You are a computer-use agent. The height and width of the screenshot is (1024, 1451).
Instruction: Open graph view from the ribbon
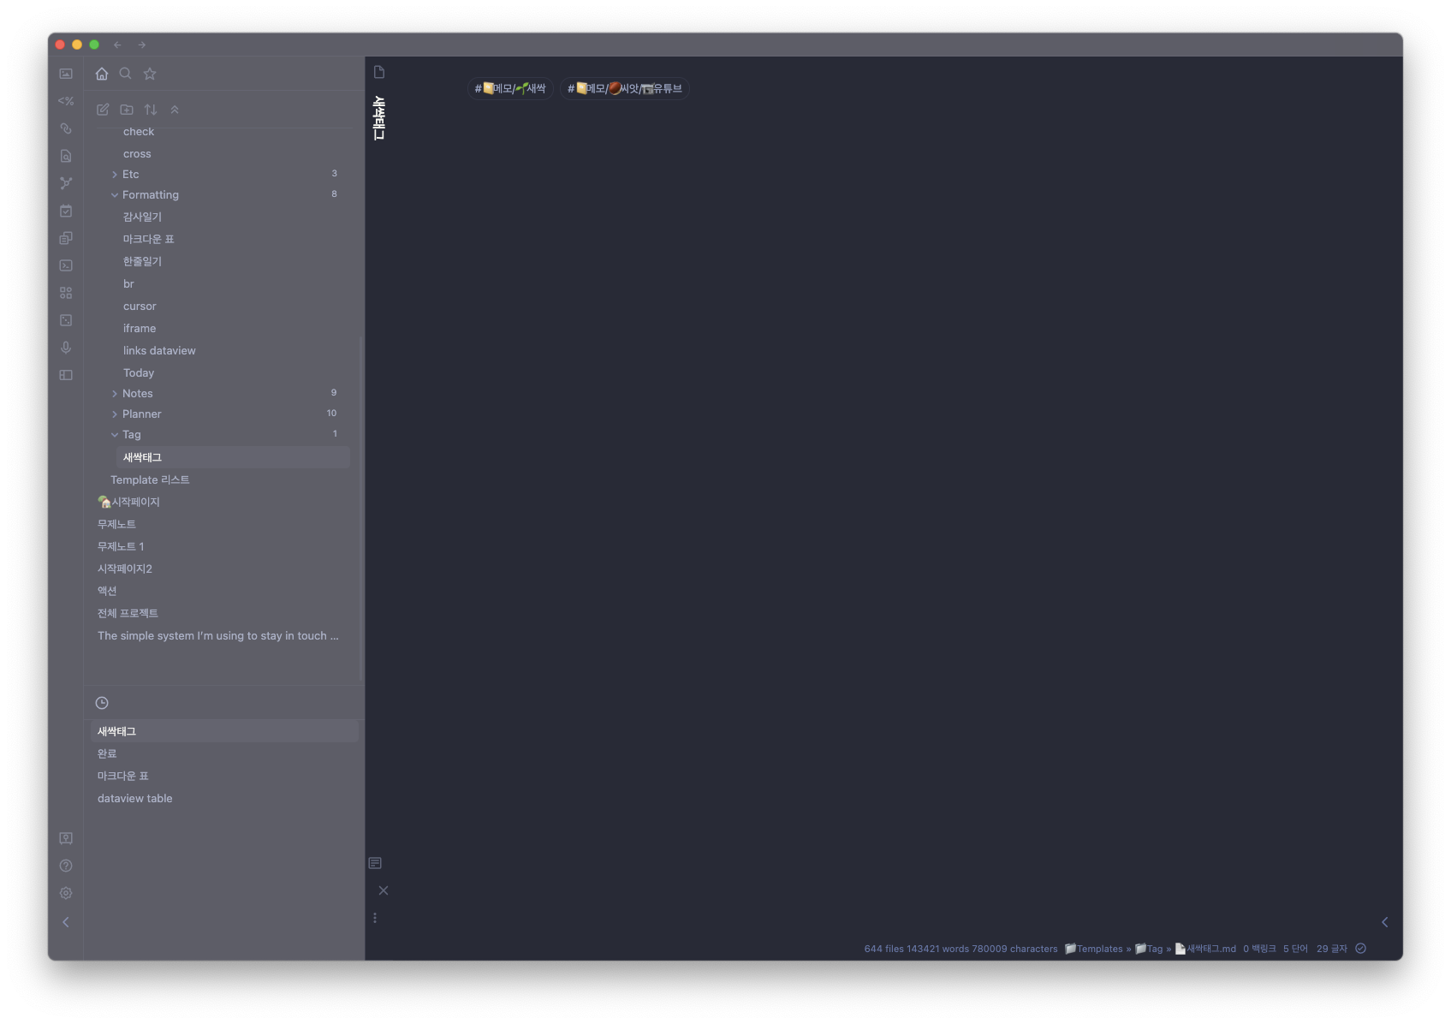(66, 183)
